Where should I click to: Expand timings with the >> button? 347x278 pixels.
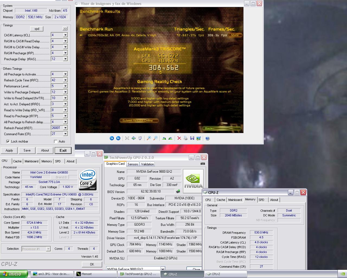pyautogui.click(x=65, y=29)
